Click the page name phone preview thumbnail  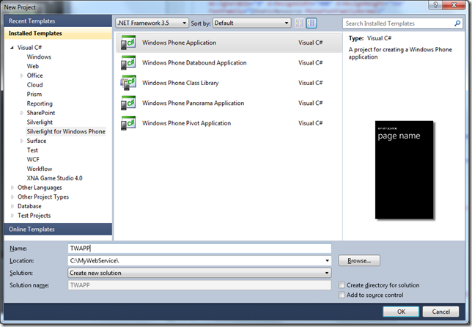[404, 170]
